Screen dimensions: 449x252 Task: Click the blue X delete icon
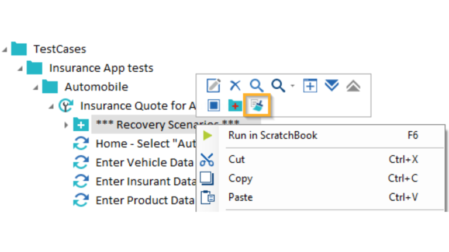(235, 86)
